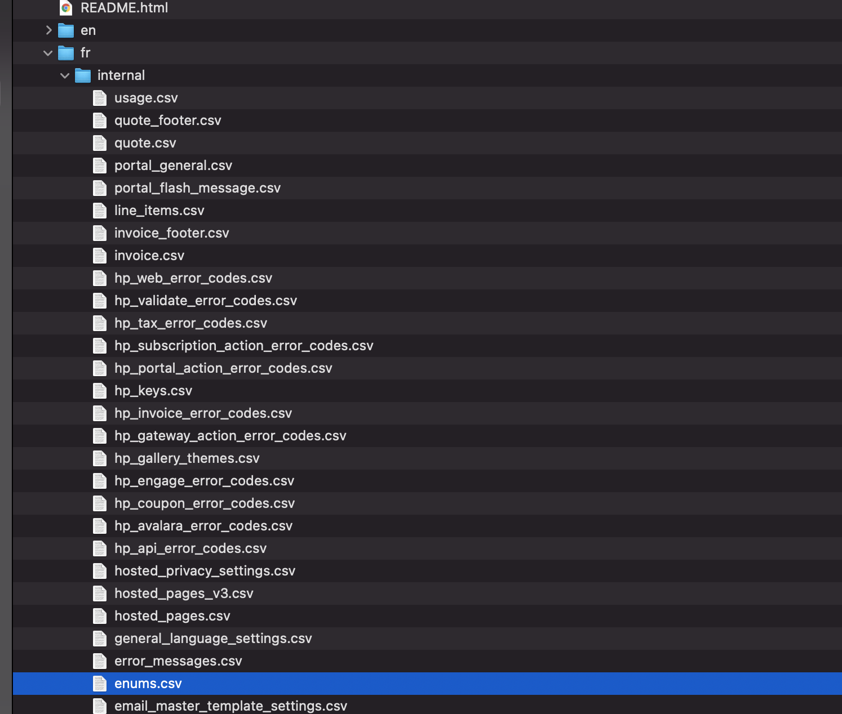
Task: Select email_master_template_settings.csv file
Action: pyautogui.click(x=231, y=706)
